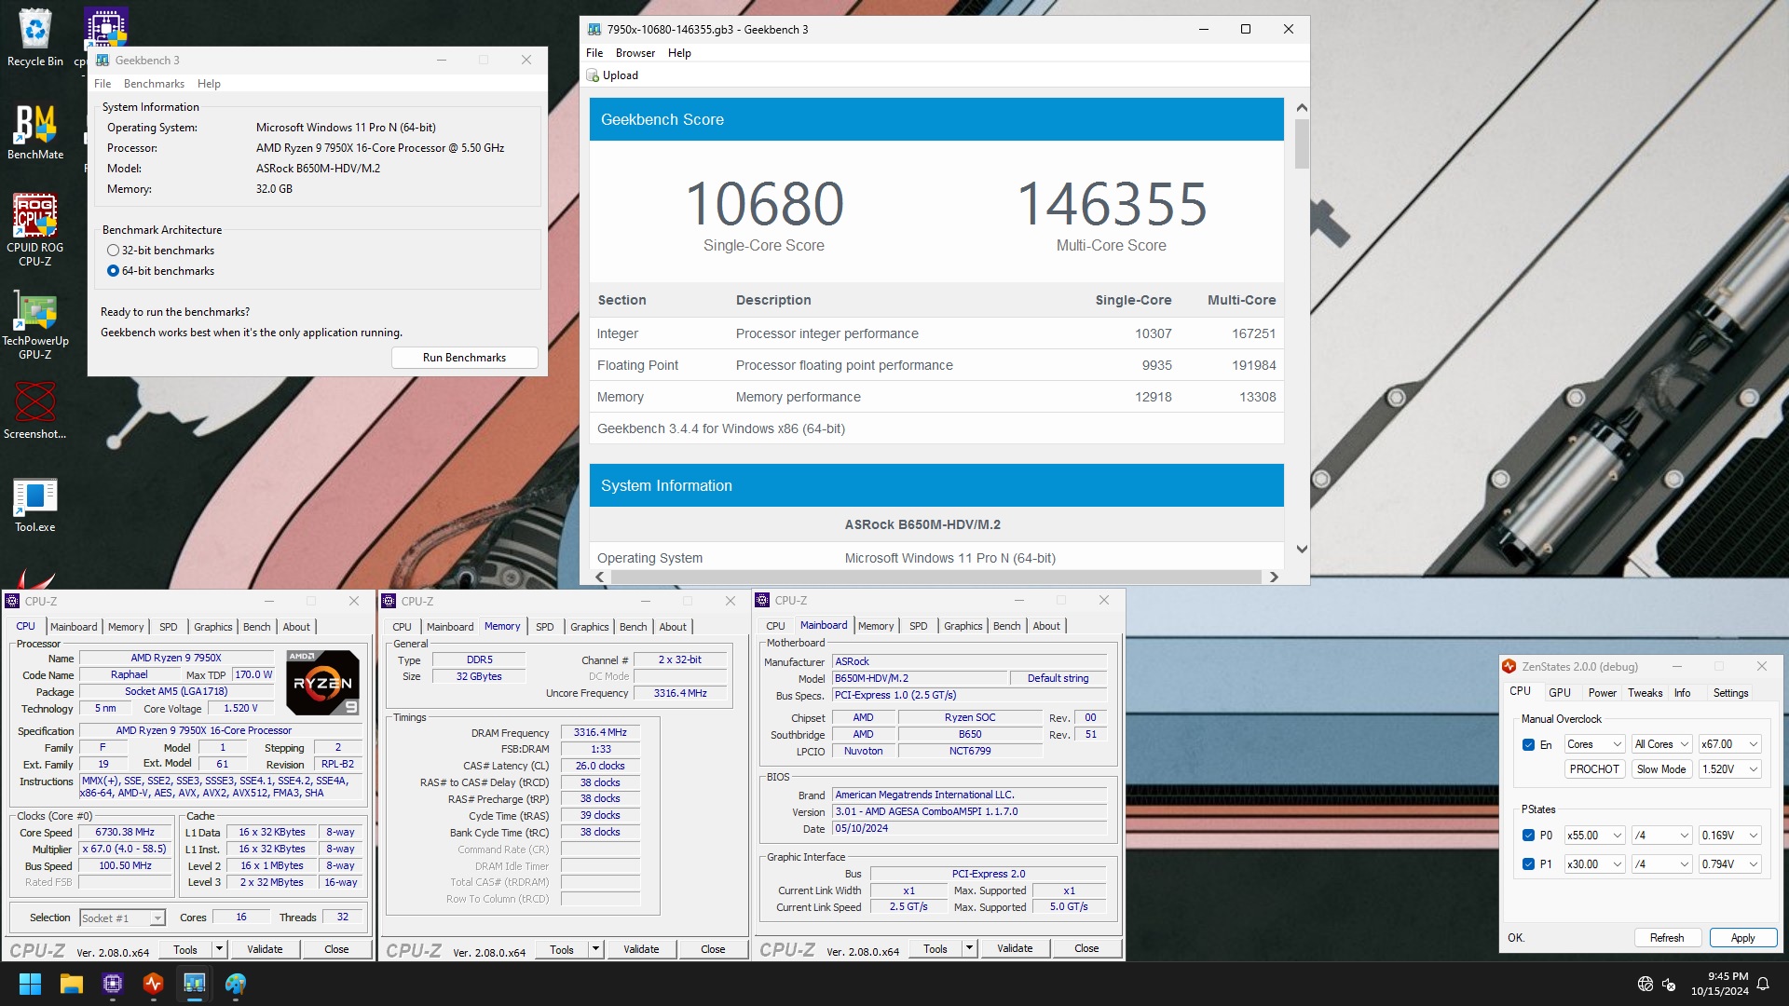Open the notification bell in system tray
Viewport: 1789px width, 1006px height.
coord(1763,984)
